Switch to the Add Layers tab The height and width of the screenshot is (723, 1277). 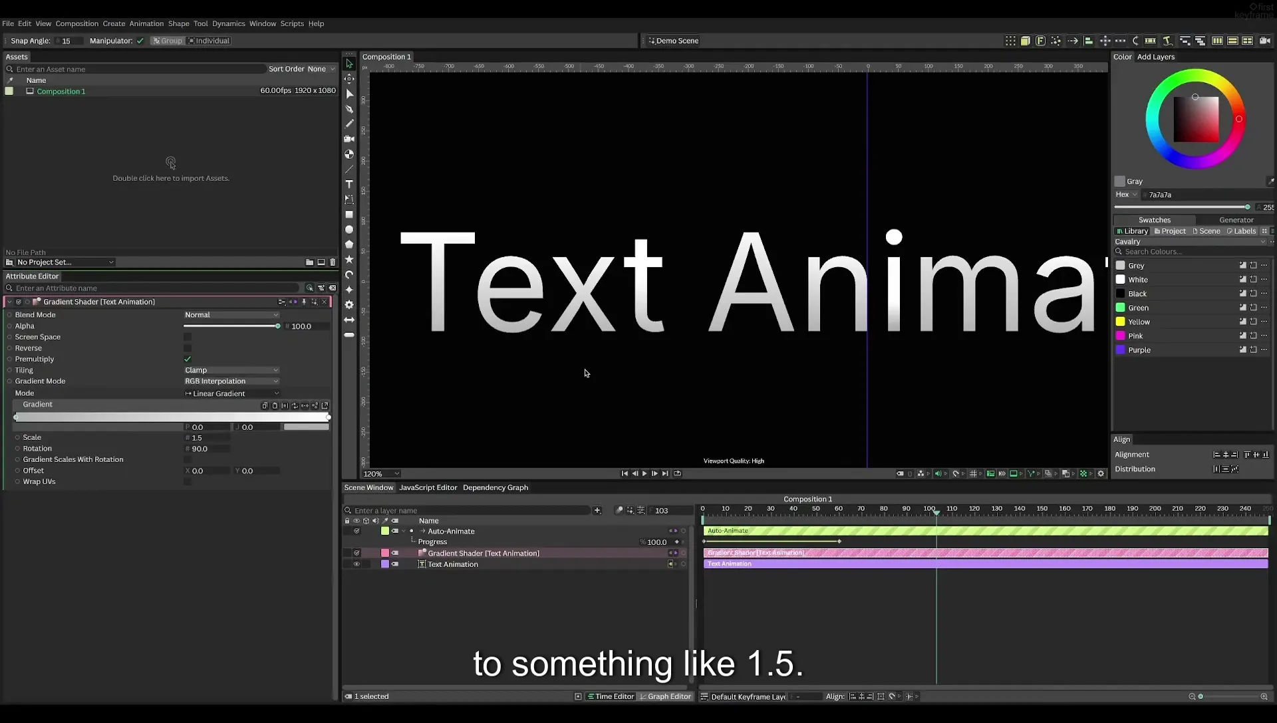(1156, 56)
